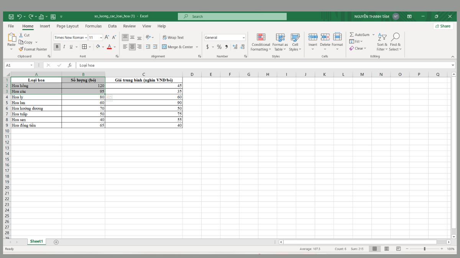Viewport: 460px width, 258px height.
Task: Click the Share button
Action: coord(443,26)
